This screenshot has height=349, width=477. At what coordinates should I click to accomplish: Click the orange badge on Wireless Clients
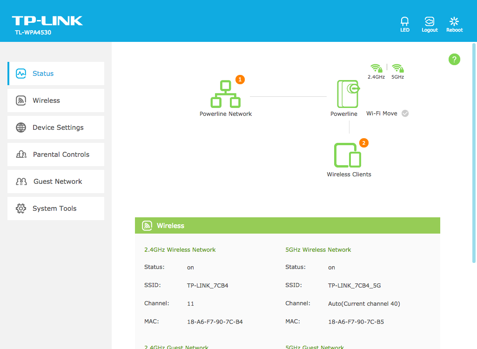tap(364, 143)
